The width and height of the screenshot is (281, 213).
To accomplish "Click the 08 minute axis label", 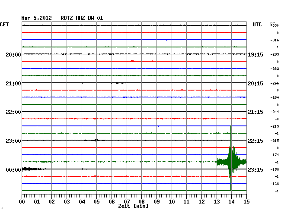I will [141, 201].
